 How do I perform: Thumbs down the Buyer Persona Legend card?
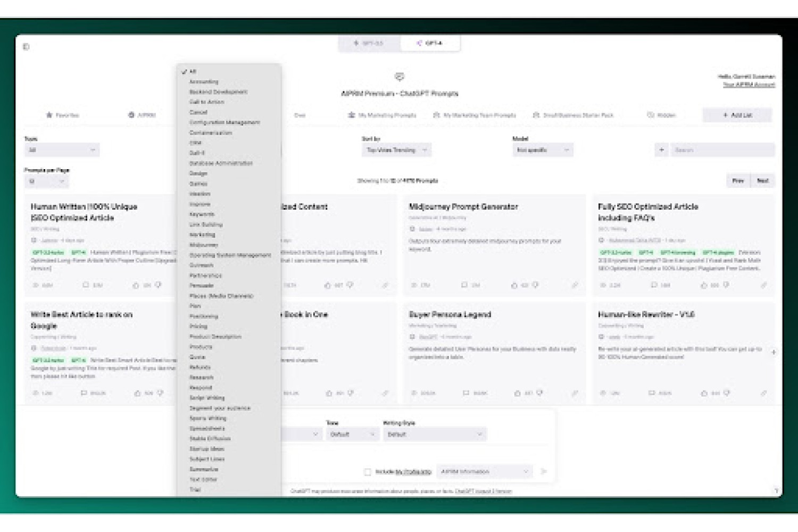(539, 393)
